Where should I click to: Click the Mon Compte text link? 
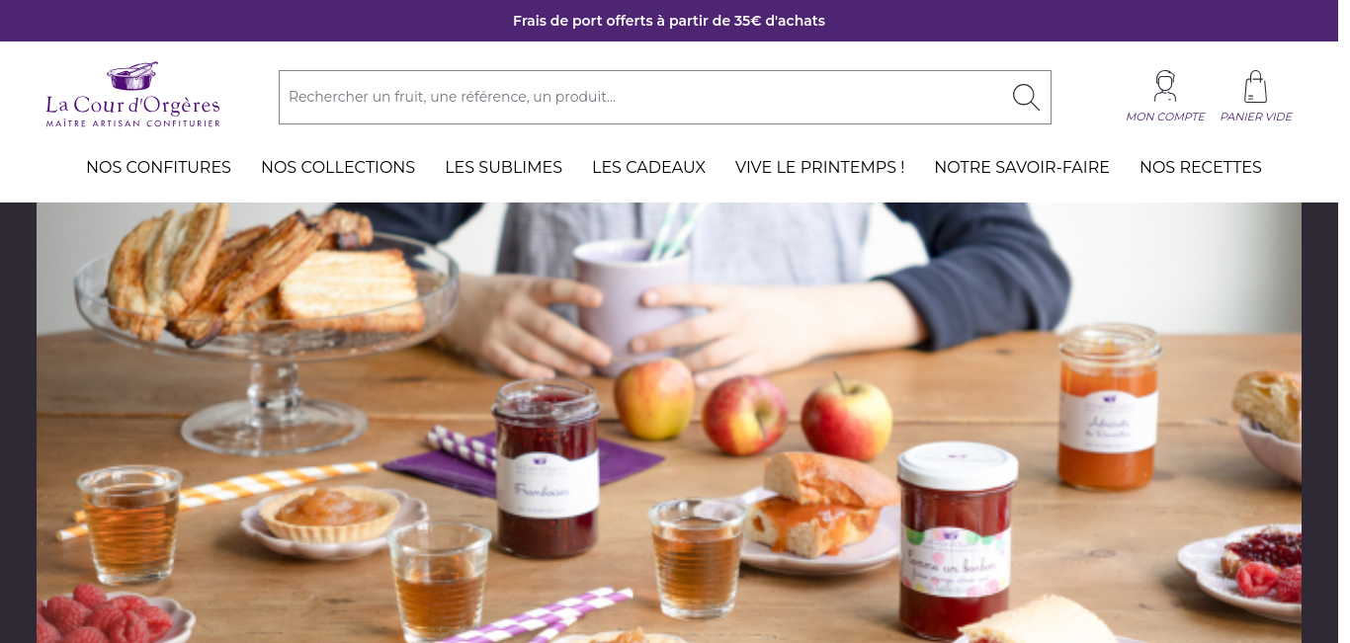point(1165,117)
